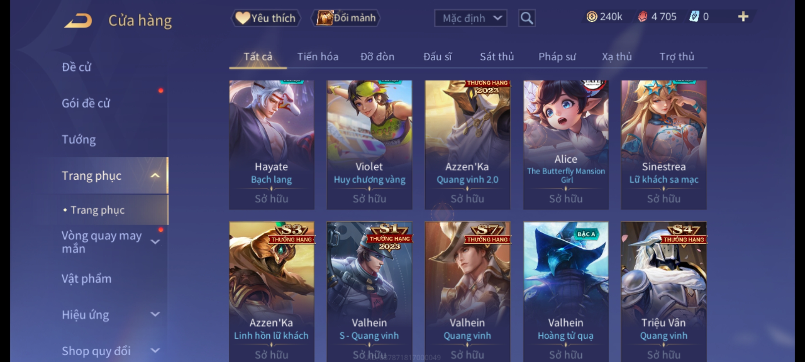Tap the plus icon to add currency

(743, 17)
